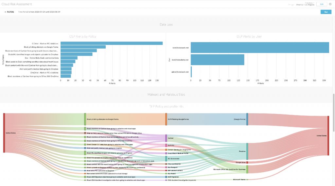Expand the FILTERS section arrow
Screen dimensions: 335x186
[x=5, y=12]
